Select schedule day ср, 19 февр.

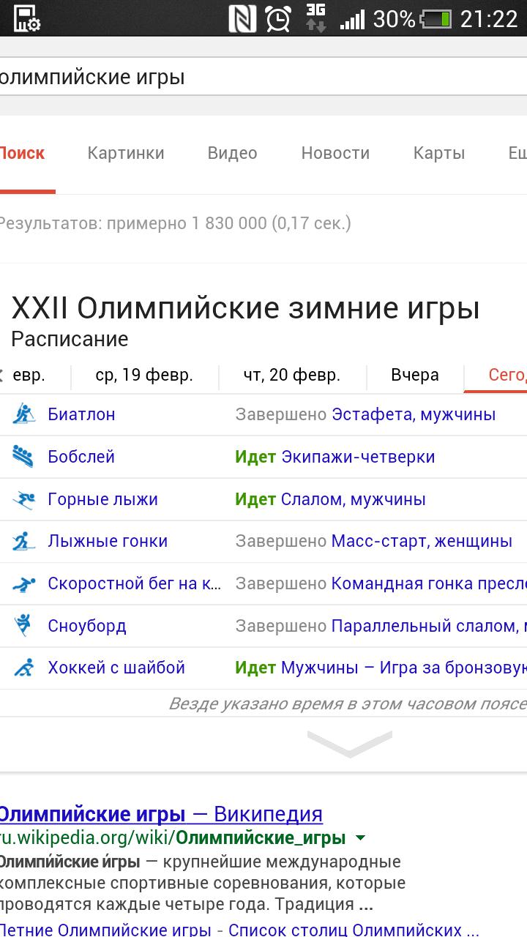144,376
